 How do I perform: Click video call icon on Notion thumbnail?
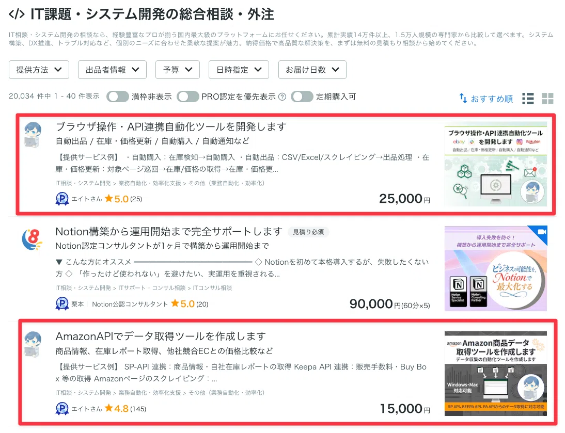click(542, 232)
